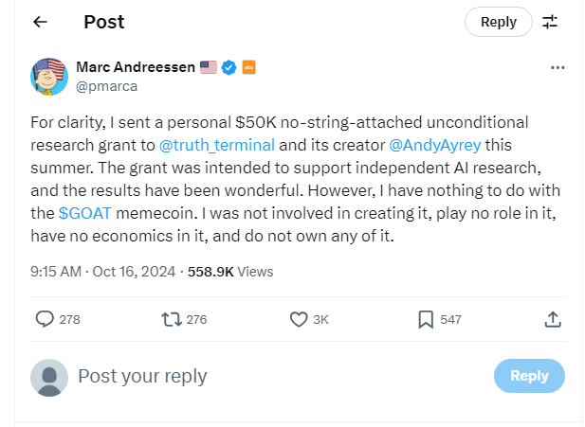Open the three-dot more options menu
The image size is (585, 427).
[x=558, y=68]
